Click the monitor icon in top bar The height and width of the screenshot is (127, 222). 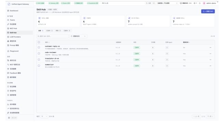coord(181,3)
